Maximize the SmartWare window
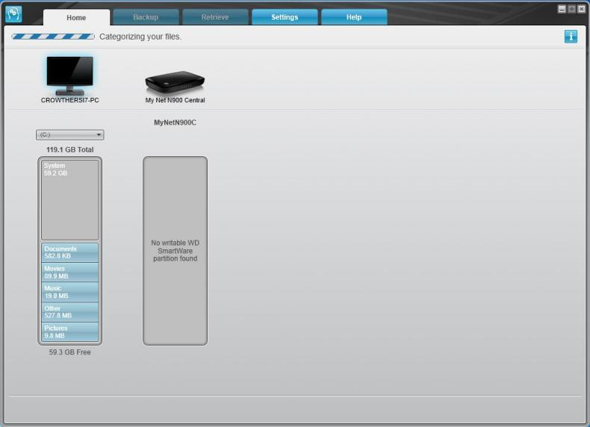This screenshot has height=427, width=590. click(571, 9)
